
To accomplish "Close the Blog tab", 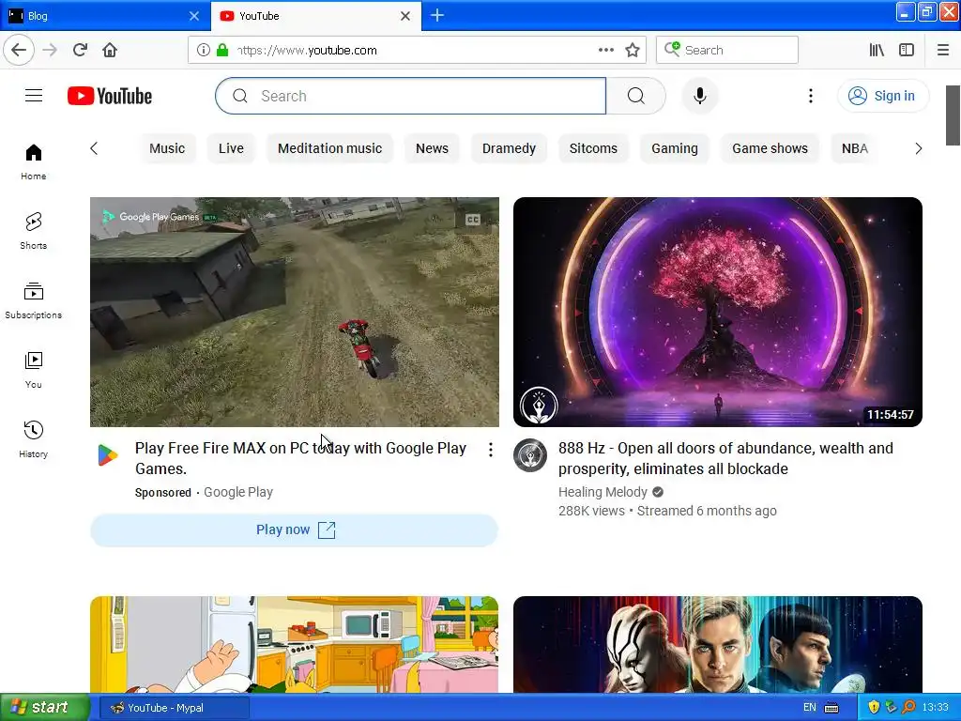I will 194,16.
